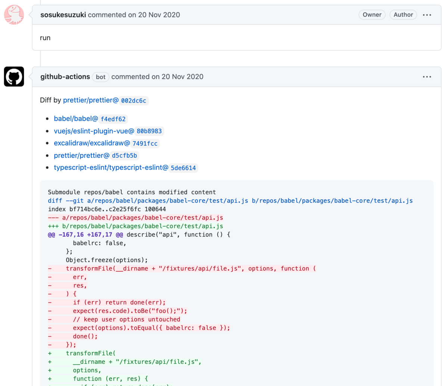Click removed 'if (err) return done(err);' line

pos(107,302)
